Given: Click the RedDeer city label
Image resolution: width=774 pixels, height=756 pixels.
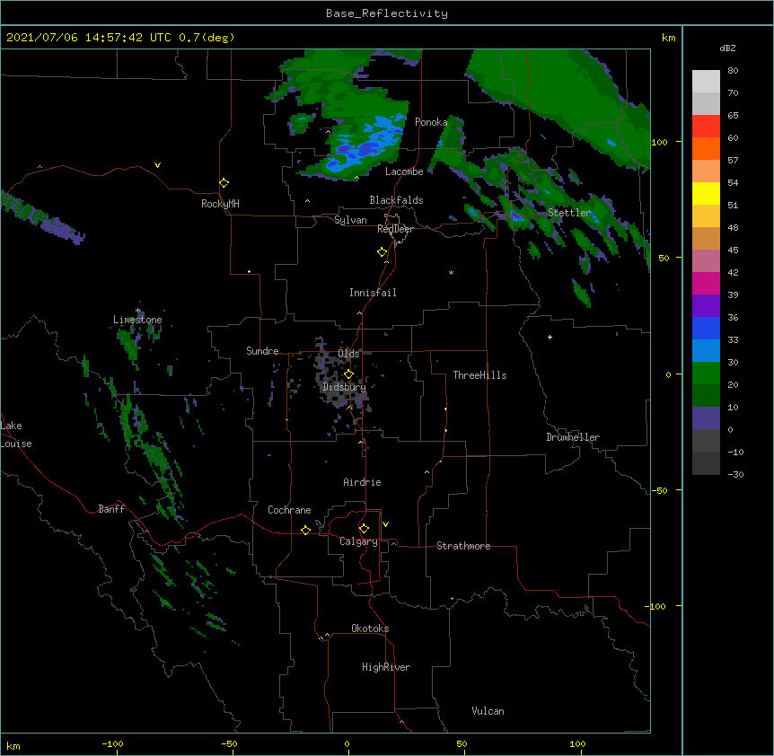Looking at the screenshot, I should pyautogui.click(x=395, y=229).
